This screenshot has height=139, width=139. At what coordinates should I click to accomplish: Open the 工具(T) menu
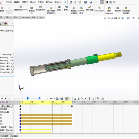[x=41, y=2]
